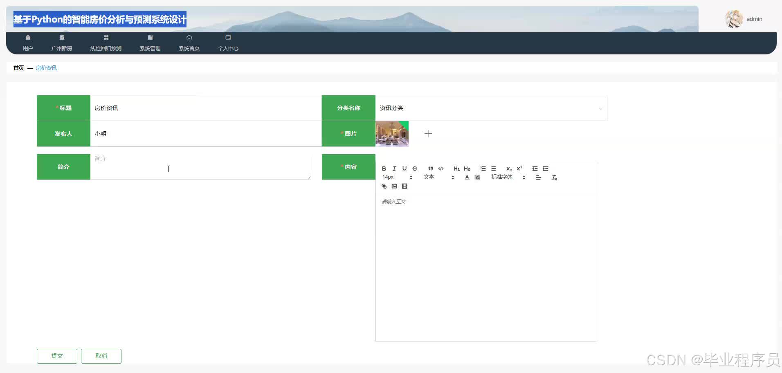Clear text formatting in editor

[x=554, y=178]
